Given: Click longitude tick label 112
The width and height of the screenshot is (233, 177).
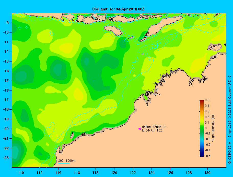Looking at the screenshot, I should [x=40, y=173].
